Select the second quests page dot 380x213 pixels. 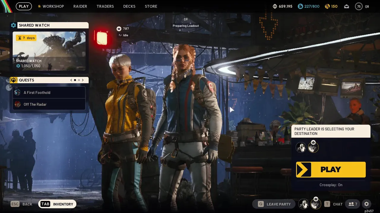(79, 80)
